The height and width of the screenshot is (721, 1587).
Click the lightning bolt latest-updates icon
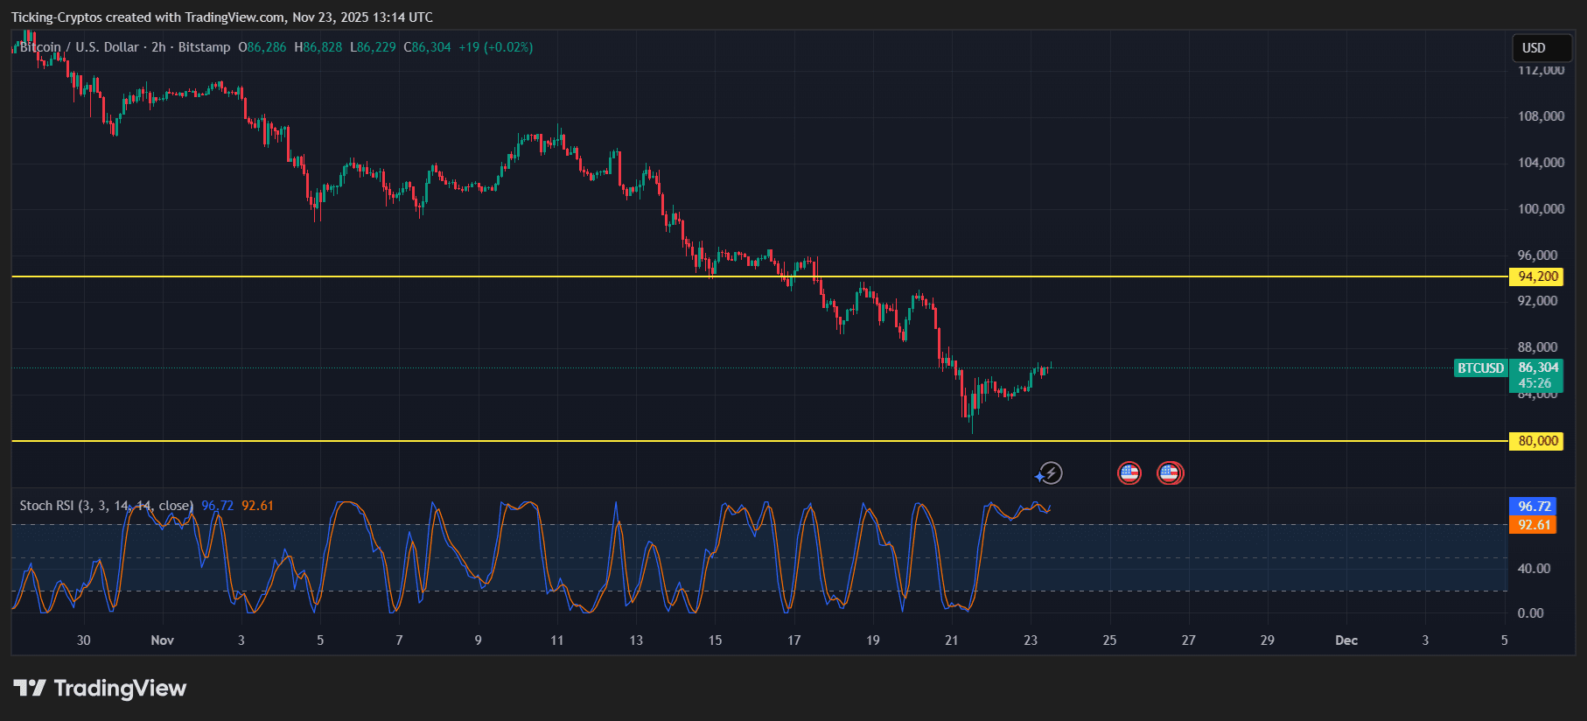coord(1050,473)
